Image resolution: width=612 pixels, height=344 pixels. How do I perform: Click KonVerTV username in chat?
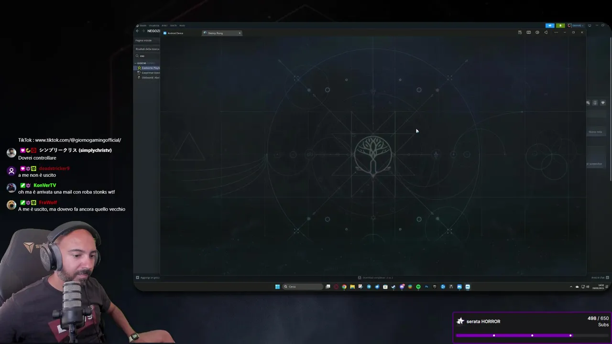click(45, 185)
